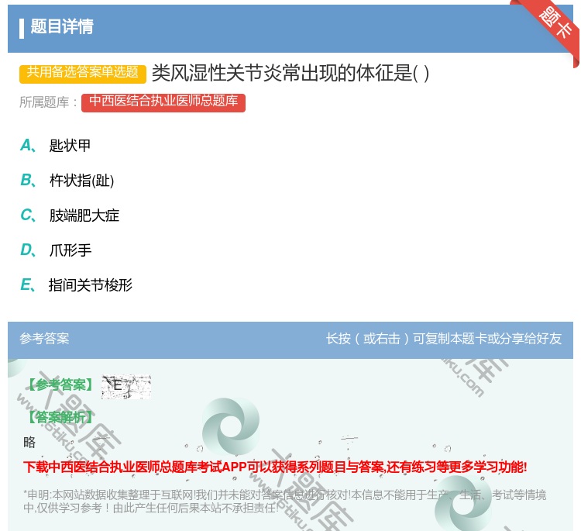This screenshot has height=531, width=581.
Task: Click the 申明 disclaimer paragraph
Action: [284, 502]
